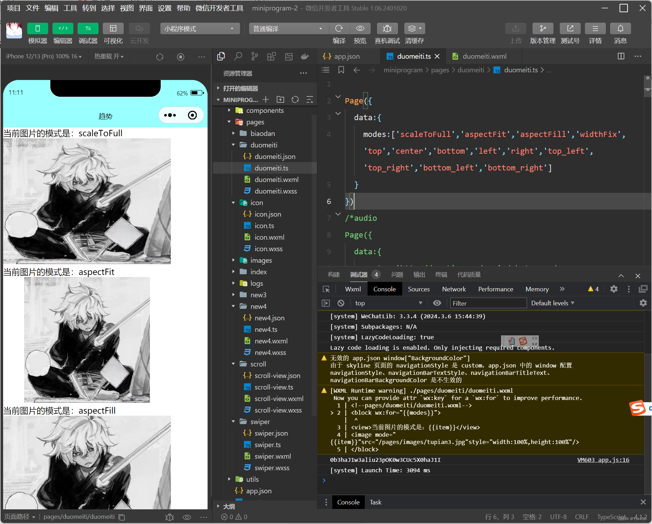Click the compile refresh icon
Image resolution: width=652 pixels, height=524 pixels.
(339, 28)
